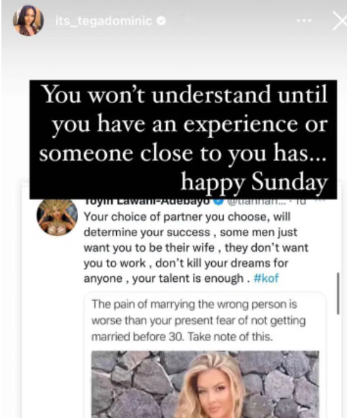Image resolution: width=347 pixels, height=418 pixels.
Task: Click the #kof hashtag link
Action: [x=266, y=278]
